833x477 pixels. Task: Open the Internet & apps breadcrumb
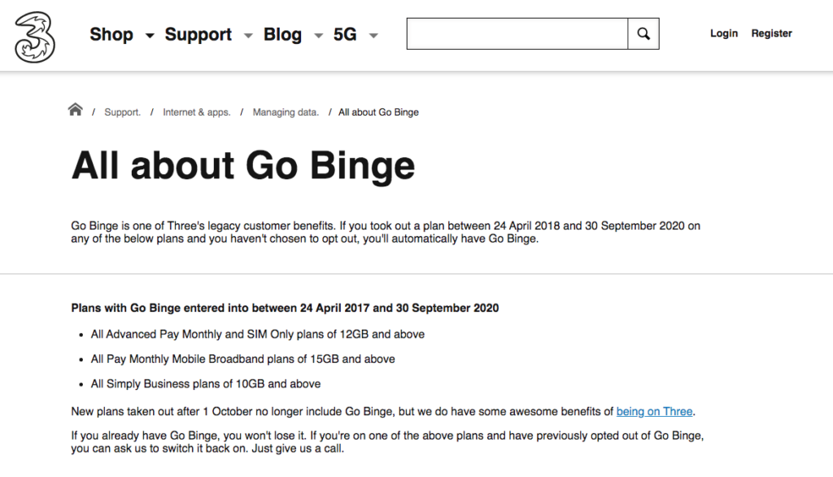click(197, 112)
